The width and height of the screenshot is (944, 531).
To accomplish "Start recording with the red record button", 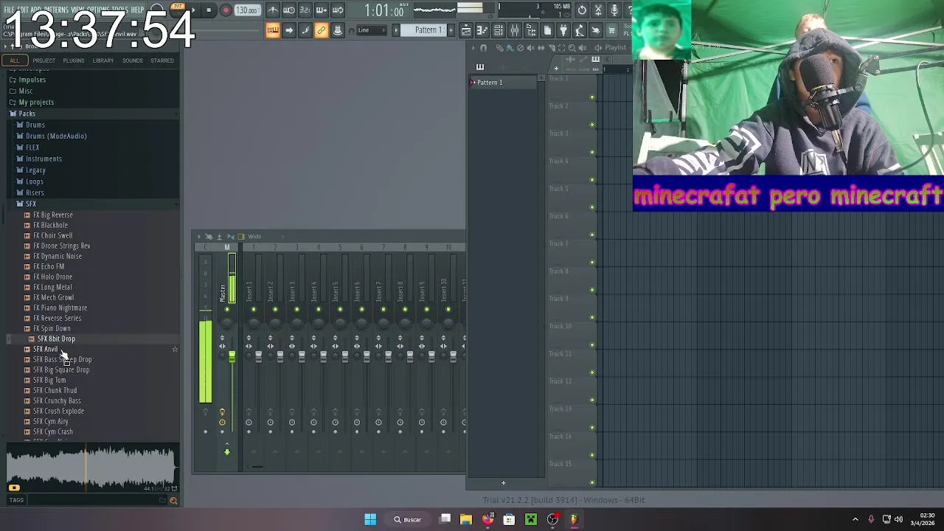I will [226, 10].
